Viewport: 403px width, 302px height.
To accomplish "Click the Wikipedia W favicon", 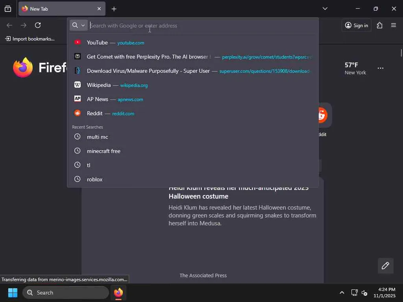I will click(78, 85).
